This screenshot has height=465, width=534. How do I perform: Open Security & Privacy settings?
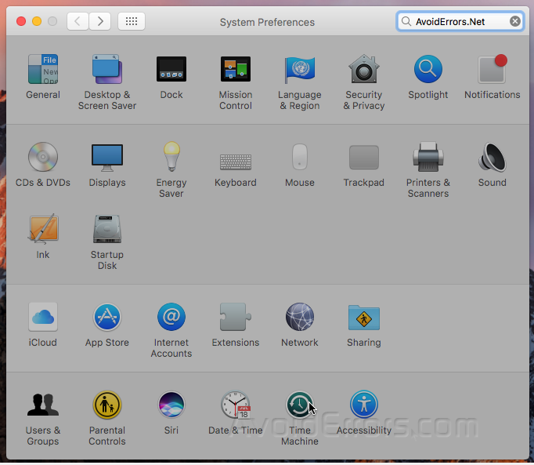tap(363, 71)
